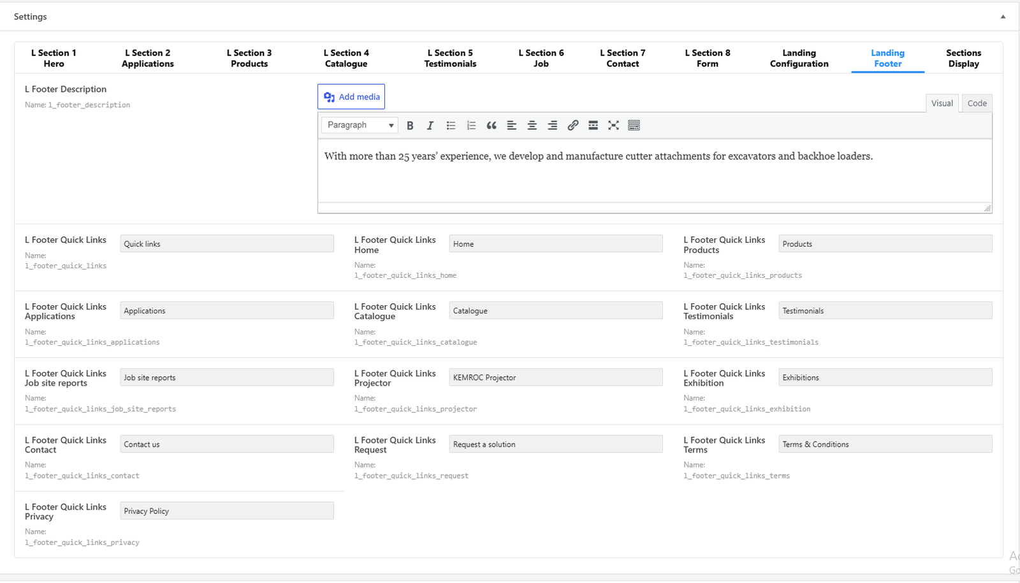
Task: Open the Paragraph format dropdown
Action: (x=360, y=125)
